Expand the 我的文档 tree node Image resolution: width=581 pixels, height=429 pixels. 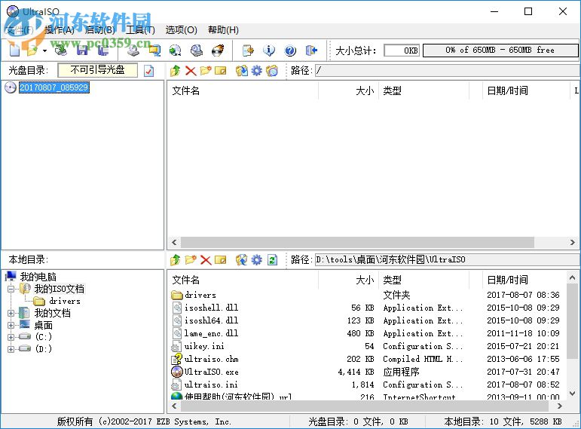click(11, 314)
